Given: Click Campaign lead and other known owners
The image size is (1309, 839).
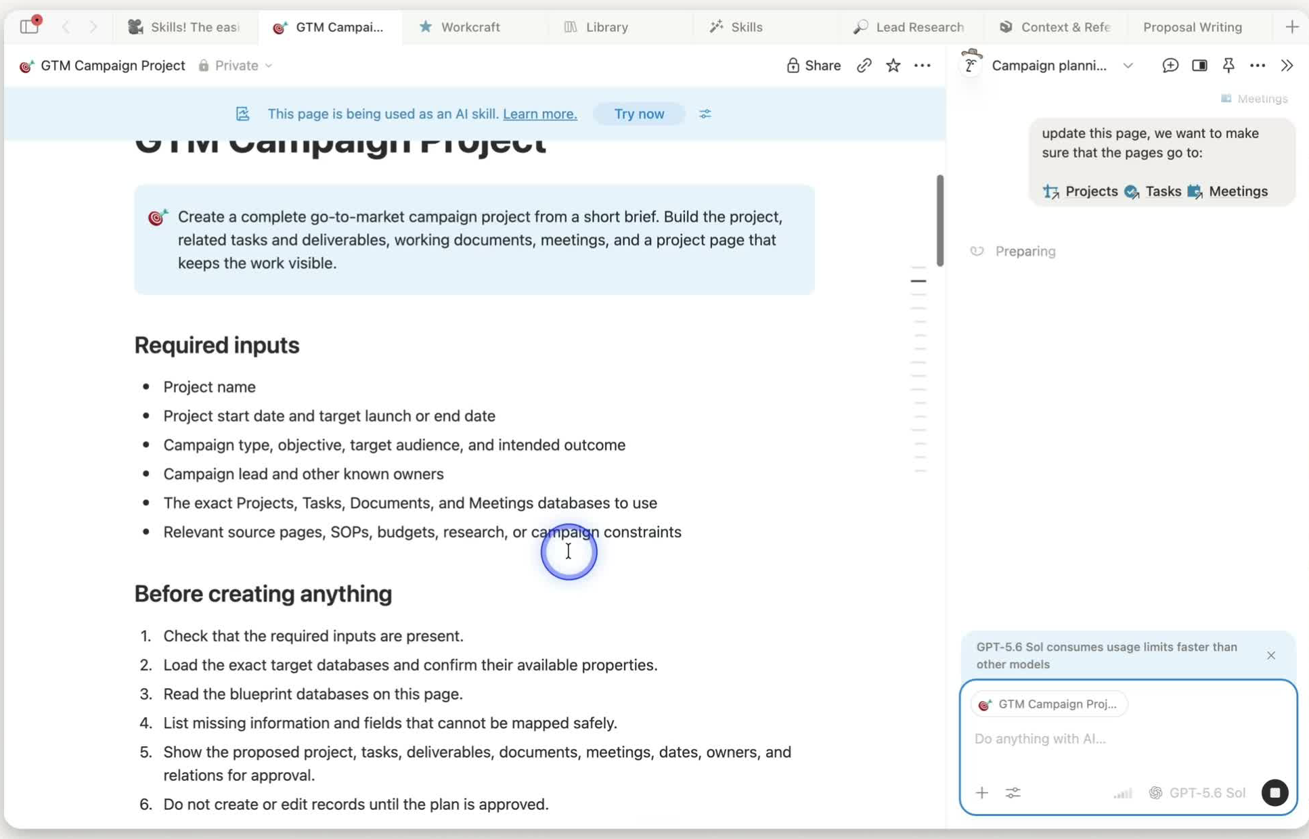Looking at the screenshot, I should point(303,474).
